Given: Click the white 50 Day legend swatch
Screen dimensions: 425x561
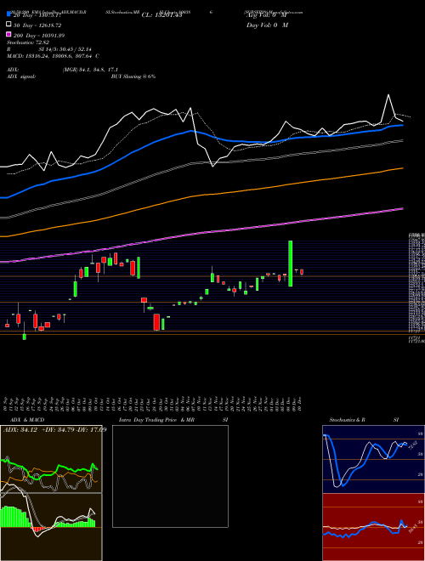Looking at the screenshot, I should click(8, 25).
